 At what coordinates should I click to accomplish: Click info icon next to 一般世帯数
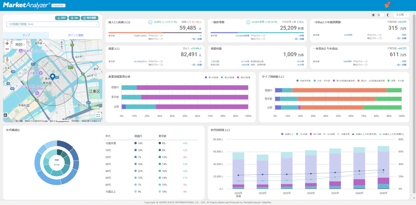tap(248, 22)
